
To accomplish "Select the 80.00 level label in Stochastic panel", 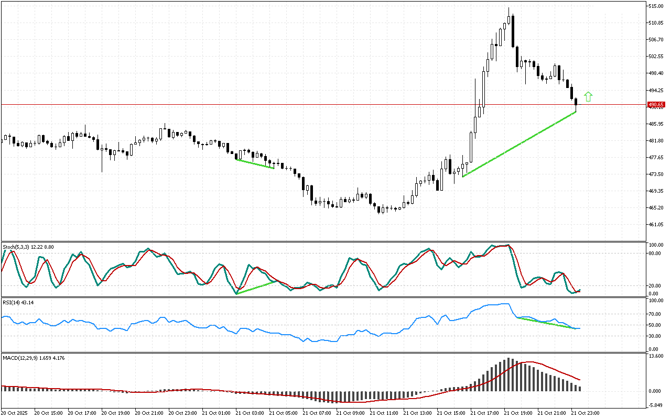I will pyautogui.click(x=655, y=253).
